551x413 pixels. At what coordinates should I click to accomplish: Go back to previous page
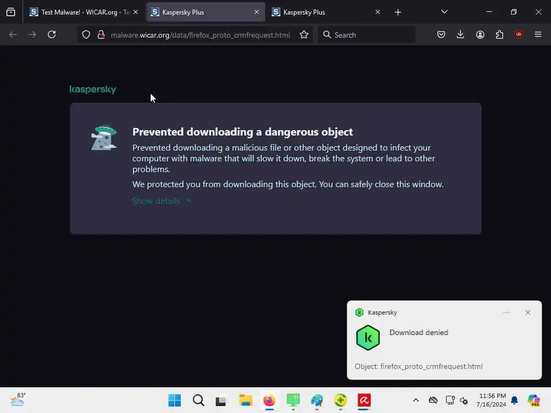(13, 34)
